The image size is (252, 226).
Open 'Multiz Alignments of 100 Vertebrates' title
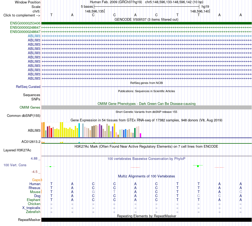146,176
